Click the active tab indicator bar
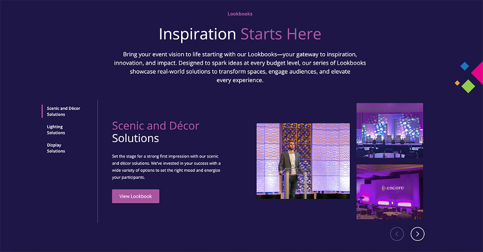This screenshot has height=252, width=483. point(42,111)
